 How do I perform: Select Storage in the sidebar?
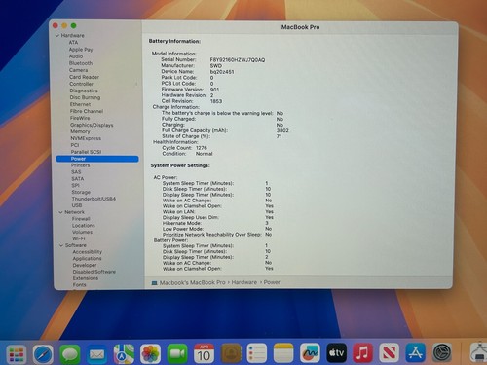click(x=81, y=192)
